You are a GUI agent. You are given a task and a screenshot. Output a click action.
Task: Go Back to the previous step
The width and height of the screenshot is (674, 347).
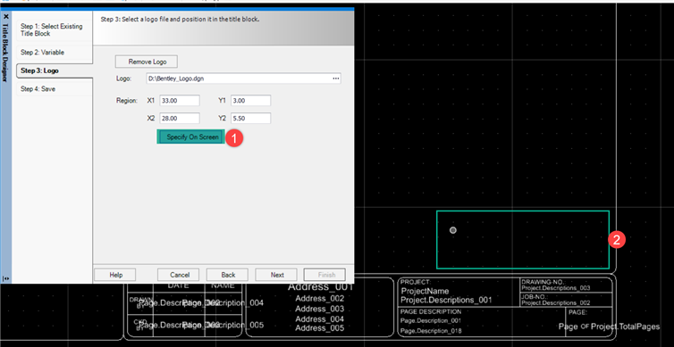pyautogui.click(x=227, y=275)
